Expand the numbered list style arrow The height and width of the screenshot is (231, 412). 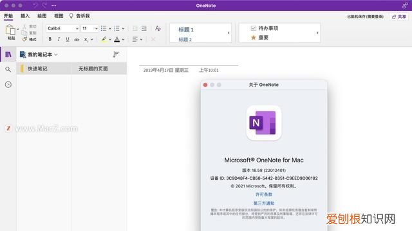[123, 28]
